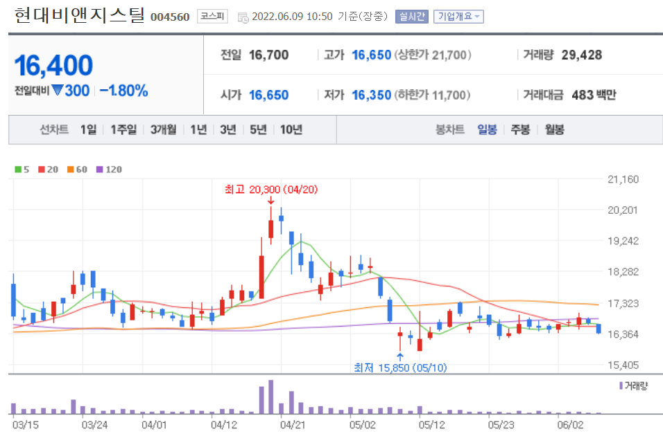Image resolution: width=663 pixels, height=436 pixels.
Task: Switch to 월봉 candlestick chart
Action: pyautogui.click(x=554, y=129)
